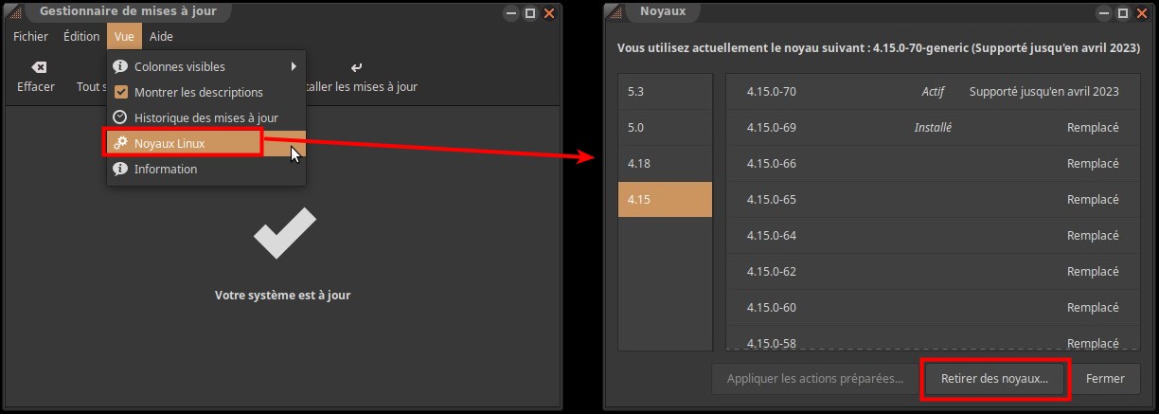Click the clock icon for update history

tap(120, 117)
